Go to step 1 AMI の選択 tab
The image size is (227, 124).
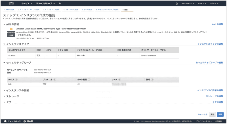tap(10, 10)
